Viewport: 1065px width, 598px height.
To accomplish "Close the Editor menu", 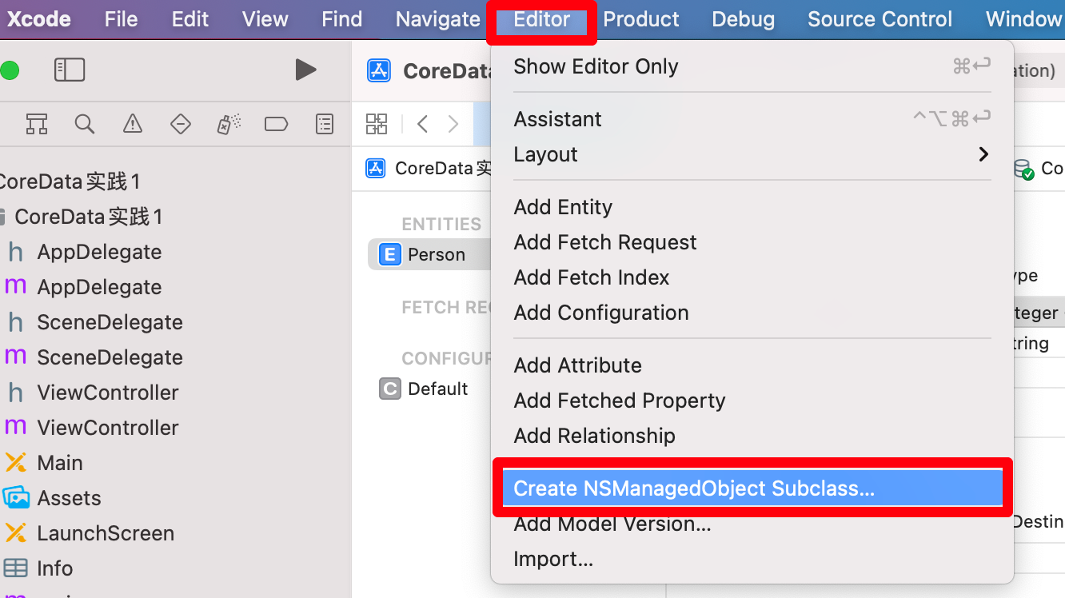I will click(542, 19).
